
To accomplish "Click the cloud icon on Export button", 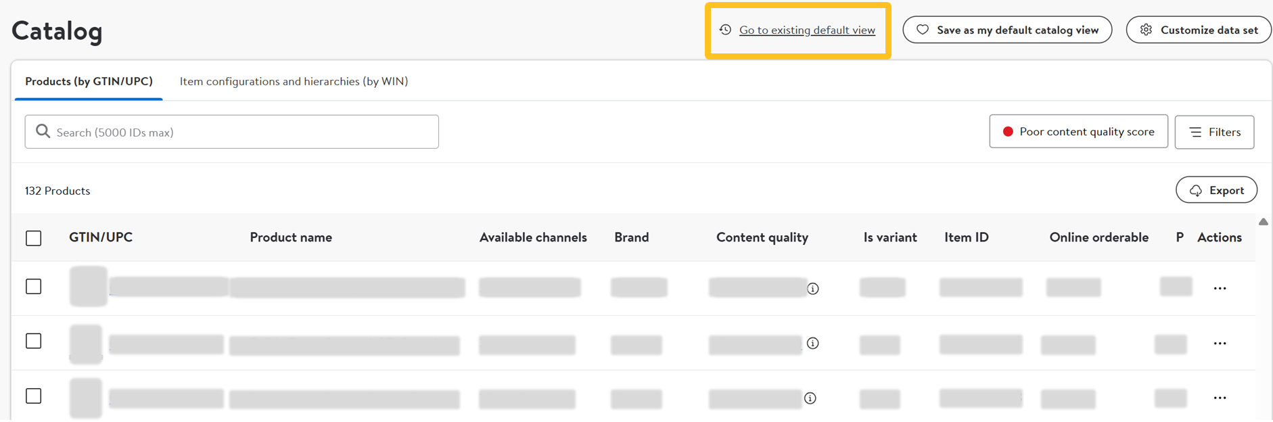I will [x=1196, y=191].
